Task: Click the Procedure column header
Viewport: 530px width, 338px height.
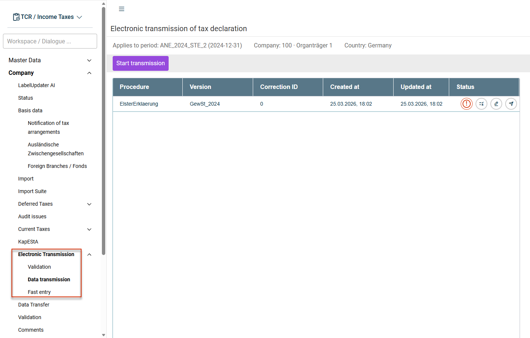Action: [x=148, y=87]
